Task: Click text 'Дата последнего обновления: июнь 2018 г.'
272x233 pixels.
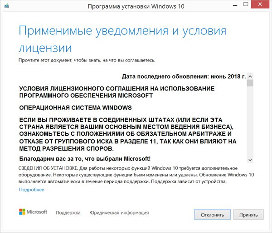Action: [184, 76]
